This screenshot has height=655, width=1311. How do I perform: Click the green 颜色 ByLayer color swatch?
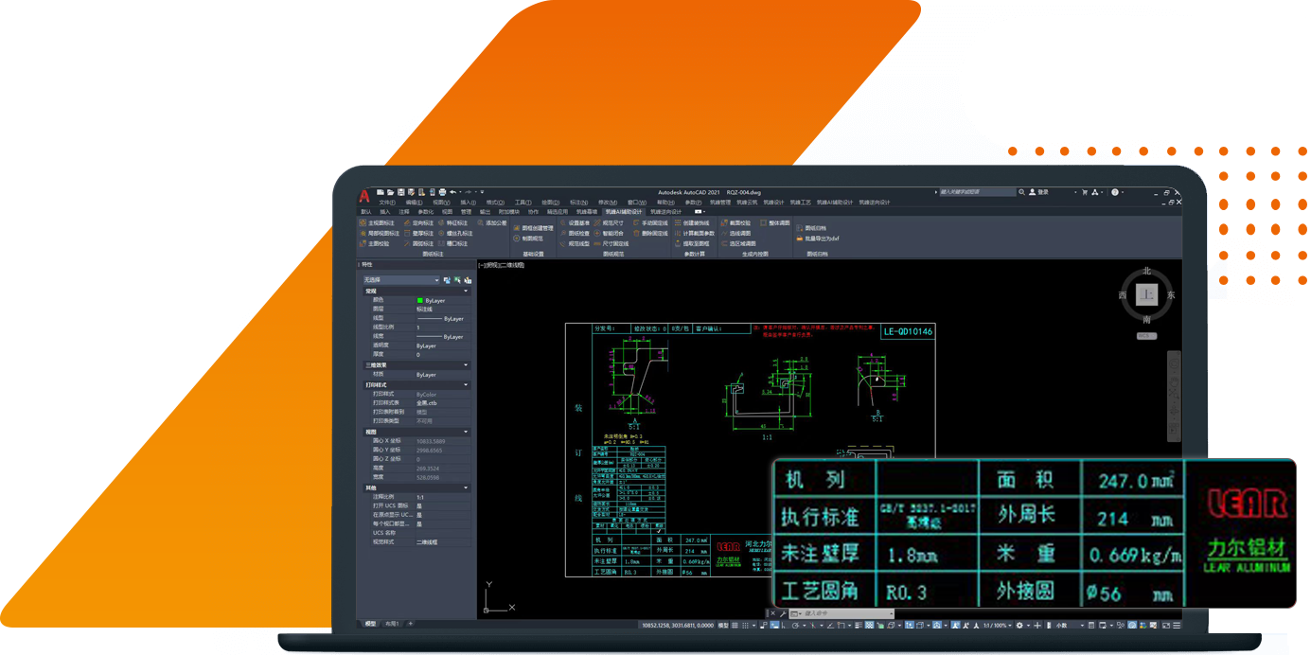pos(420,300)
